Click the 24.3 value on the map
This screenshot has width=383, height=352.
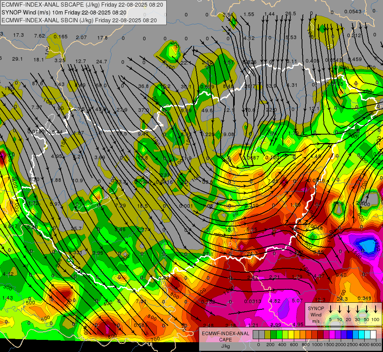342,299
